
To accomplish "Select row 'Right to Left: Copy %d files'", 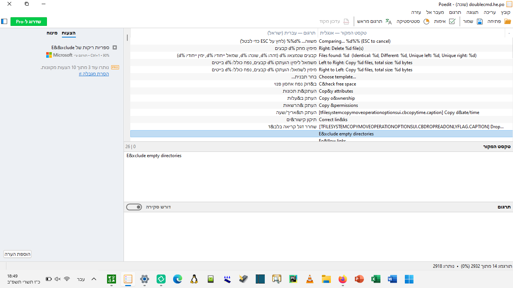I will click(321, 70).
